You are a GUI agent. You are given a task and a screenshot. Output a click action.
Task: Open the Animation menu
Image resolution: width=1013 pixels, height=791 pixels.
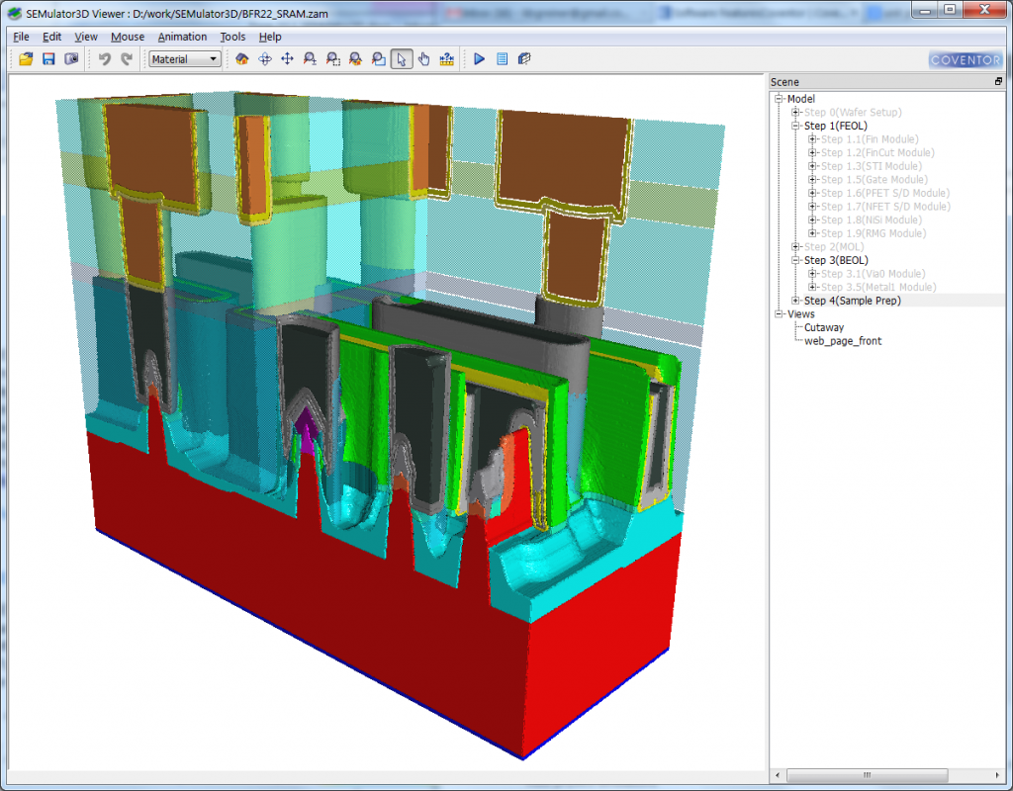(x=182, y=37)
